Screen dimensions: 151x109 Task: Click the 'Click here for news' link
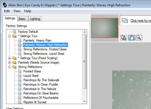pyautogui.click(x=141, y=20)
